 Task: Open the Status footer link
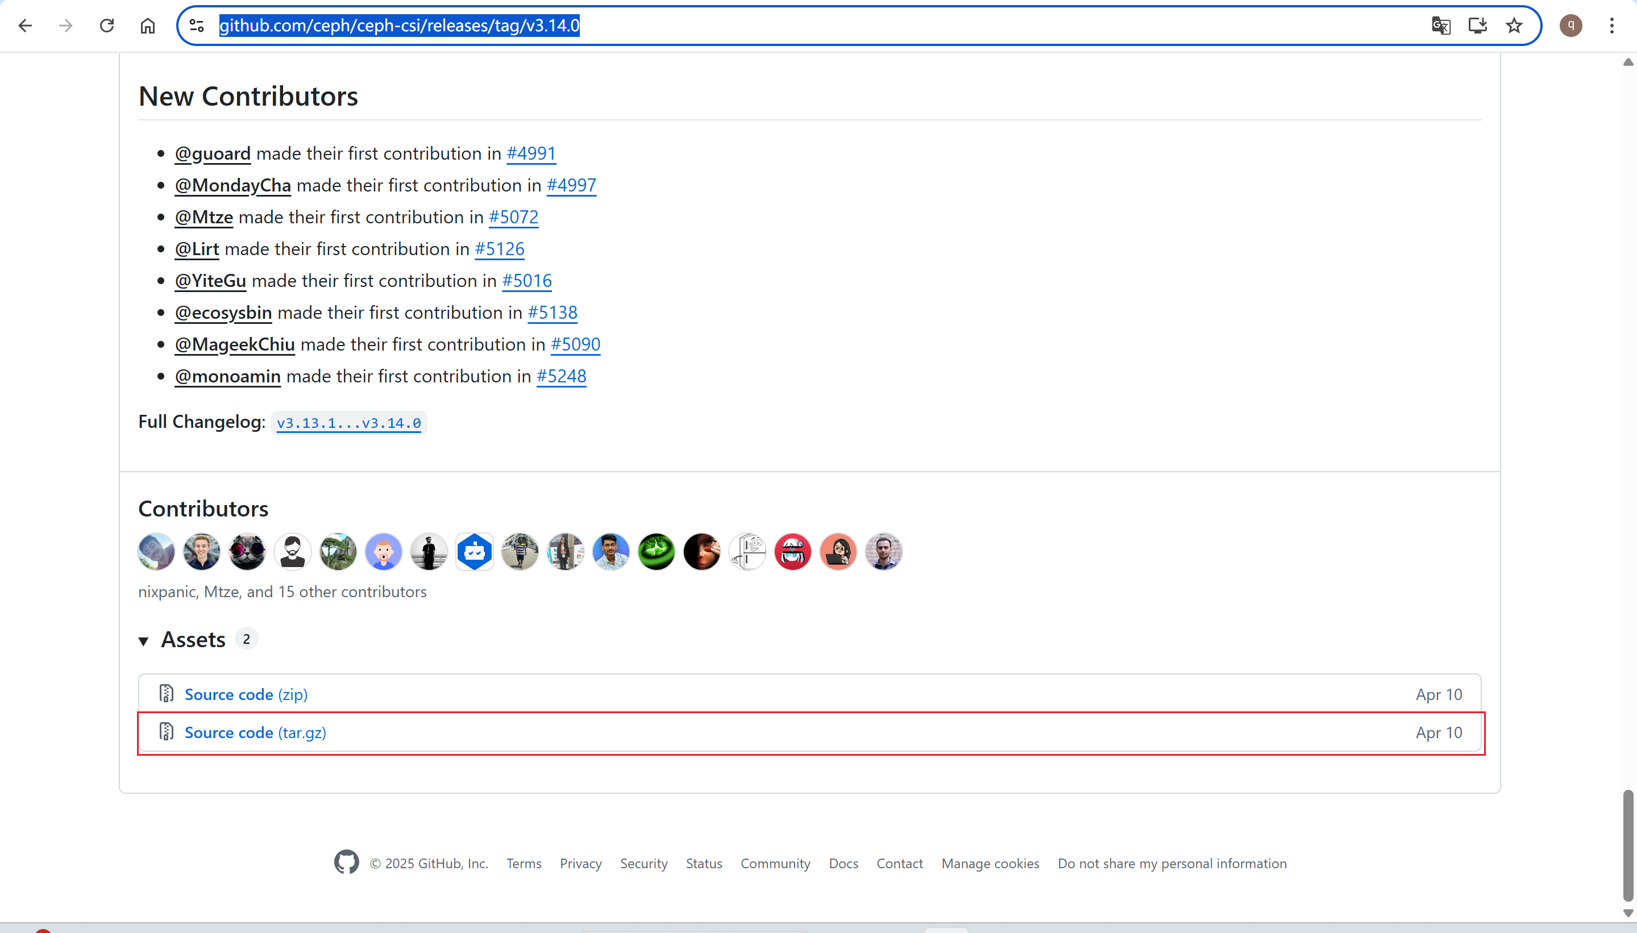pos(704,864)
